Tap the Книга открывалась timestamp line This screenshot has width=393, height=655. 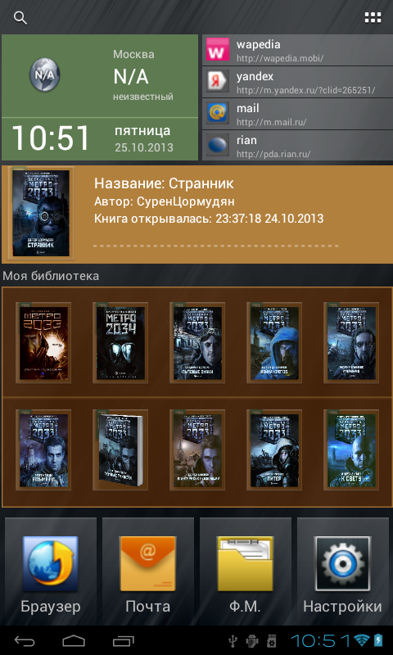click(209, 219)
